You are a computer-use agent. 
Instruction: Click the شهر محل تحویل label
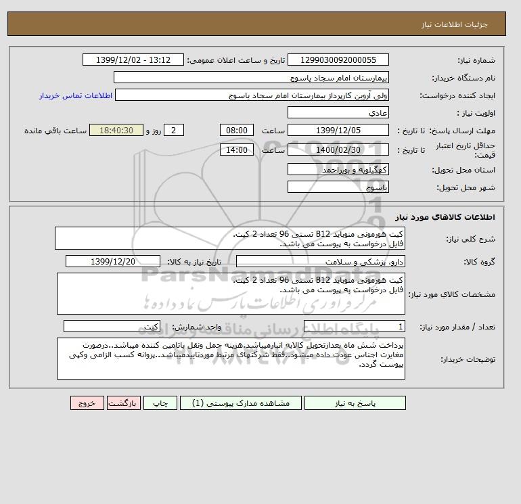pos(466,187)
